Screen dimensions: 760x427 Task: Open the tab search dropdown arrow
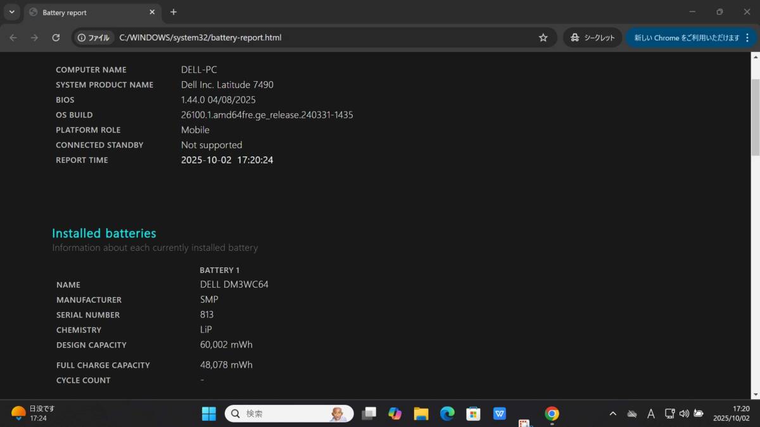pos(11,12)
